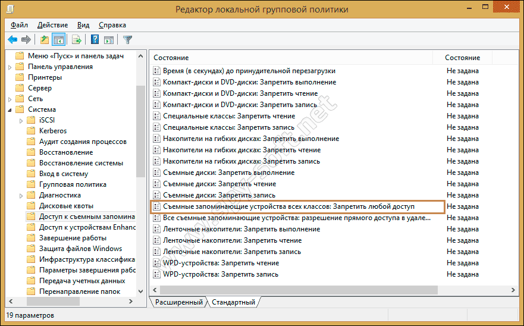Collapse the Система tree node

tap(10, 109)
